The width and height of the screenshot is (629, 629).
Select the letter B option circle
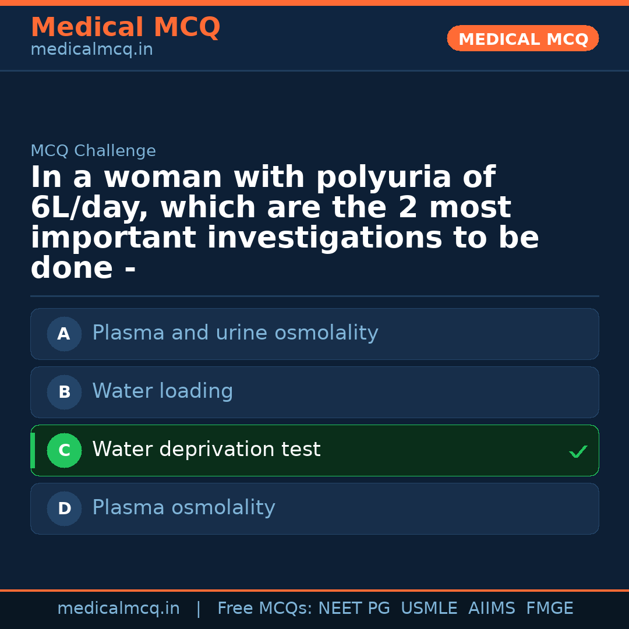[x=64, y=393]
